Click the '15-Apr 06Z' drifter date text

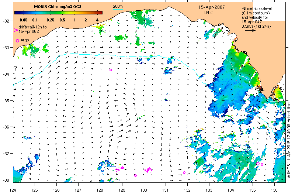point(29,31)
